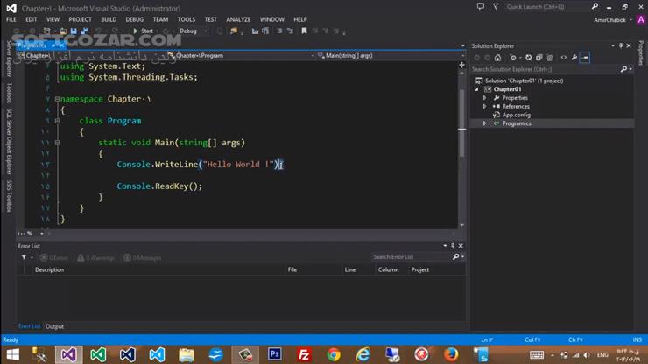This screenshot has height=364, width=648.
Task: Start debugging with the Start button
Action: [x=143, y=31]
